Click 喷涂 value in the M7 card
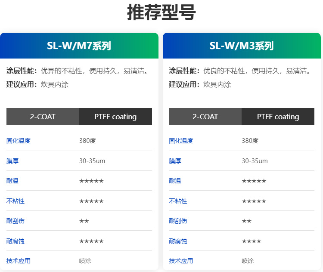 [x=85, y=261]
